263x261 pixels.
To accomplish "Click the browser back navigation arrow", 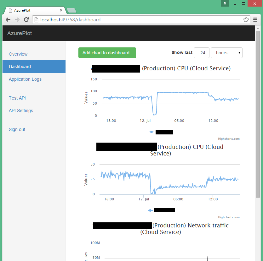I will pyautogui.click(x=8, y=19).
